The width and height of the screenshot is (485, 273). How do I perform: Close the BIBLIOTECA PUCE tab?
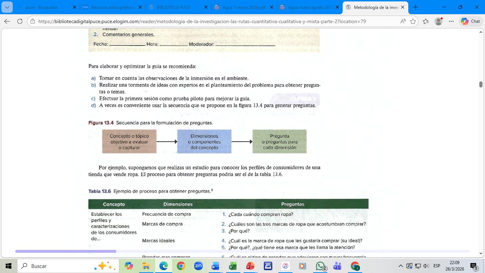pos(205,7)
